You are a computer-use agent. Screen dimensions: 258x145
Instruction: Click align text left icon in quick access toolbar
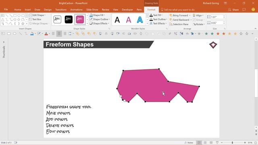(x=53, y=34)
